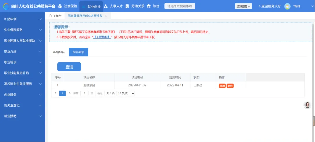The width and height of the screenshot is (315, 142).
Task: Click 编辑 for the 测试项目 row
Action: pos(222,86)
